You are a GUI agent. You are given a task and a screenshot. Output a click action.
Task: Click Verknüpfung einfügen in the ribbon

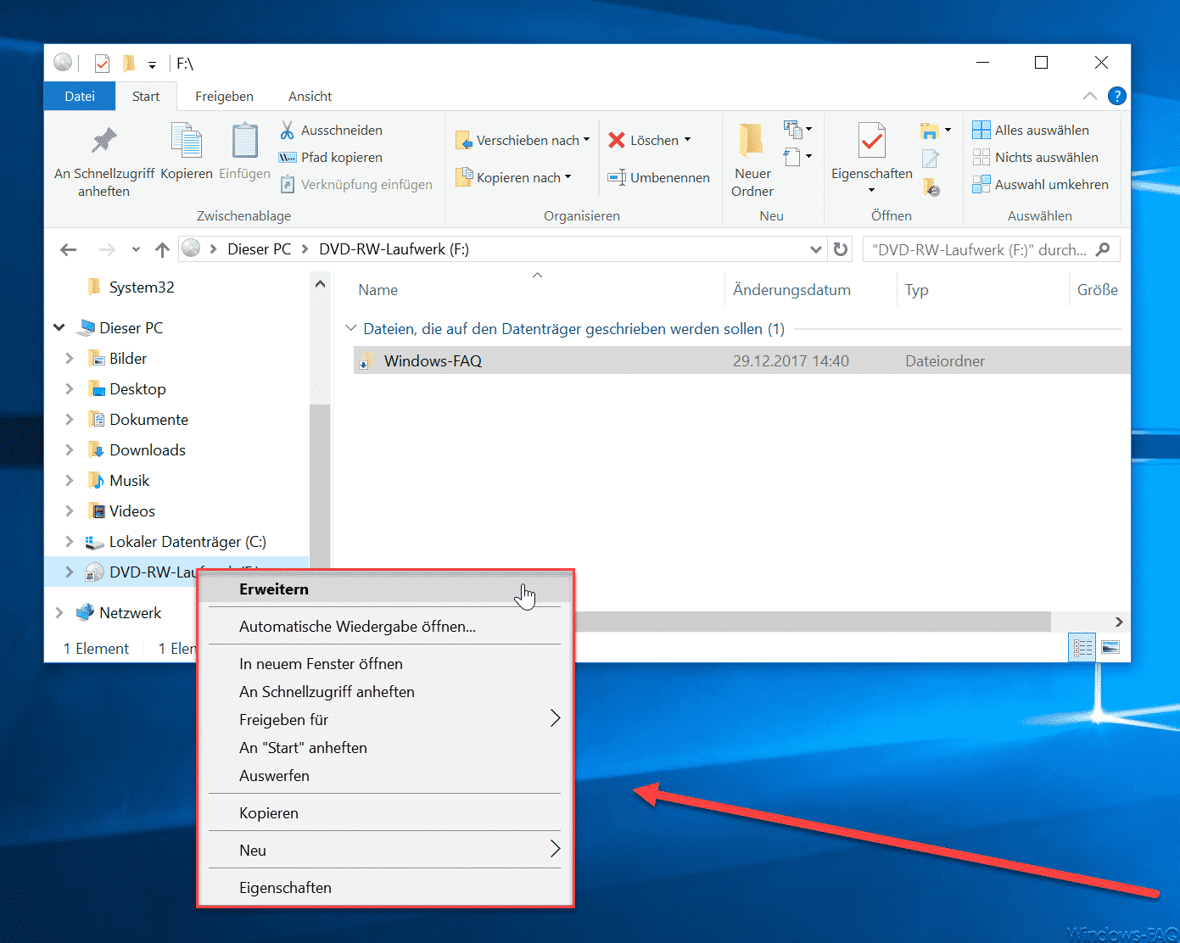tap(356, 184)
